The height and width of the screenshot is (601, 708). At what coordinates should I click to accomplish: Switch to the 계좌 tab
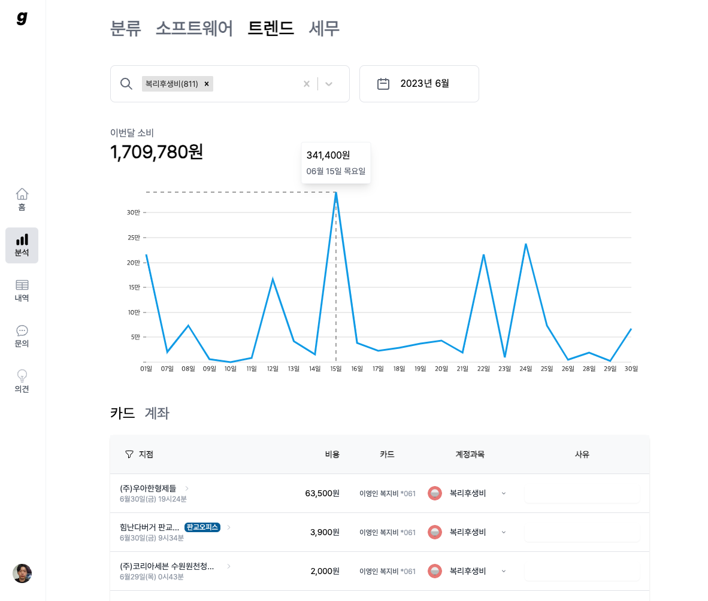[157, 414]
